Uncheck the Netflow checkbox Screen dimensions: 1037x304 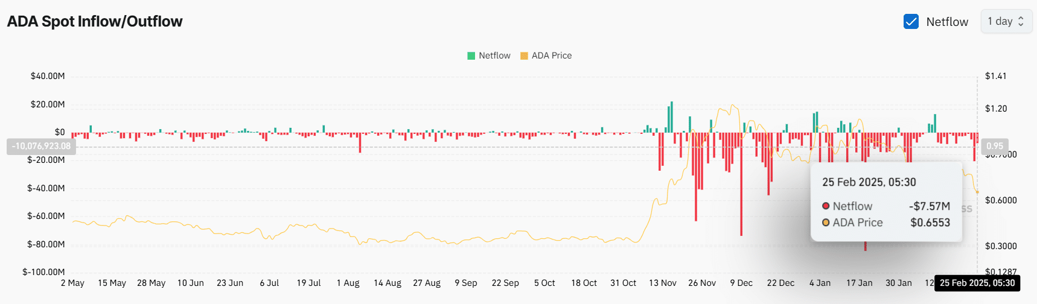911,22
